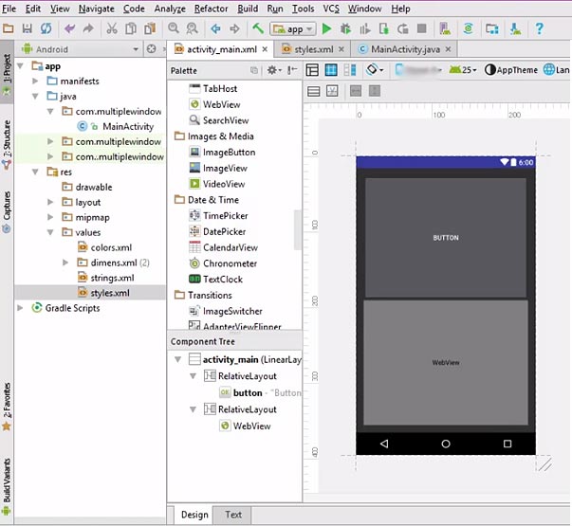Toggle the Build Variants tool window
Image resolution: width=572 pixels, height=526 pixels.
click(x=7, y=486)
